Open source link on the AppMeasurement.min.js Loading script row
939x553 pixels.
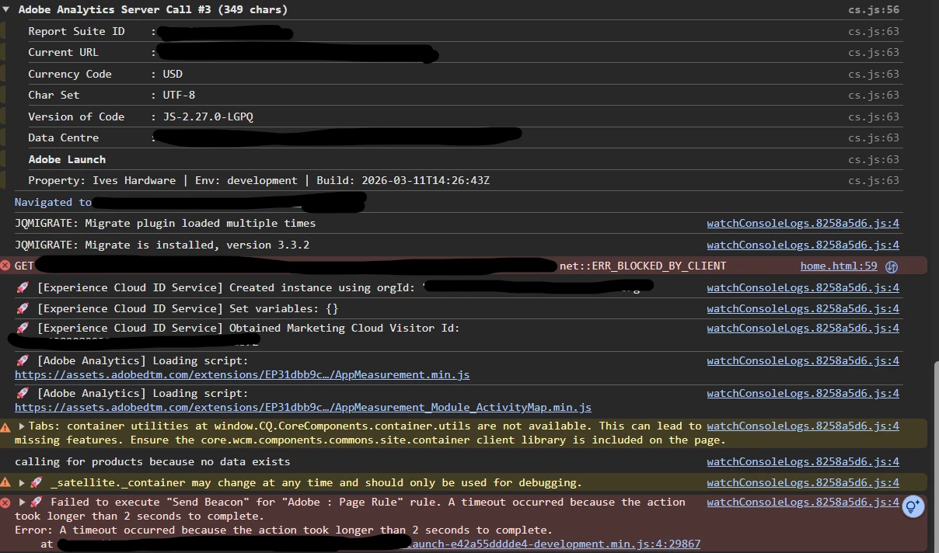[803, 360]
